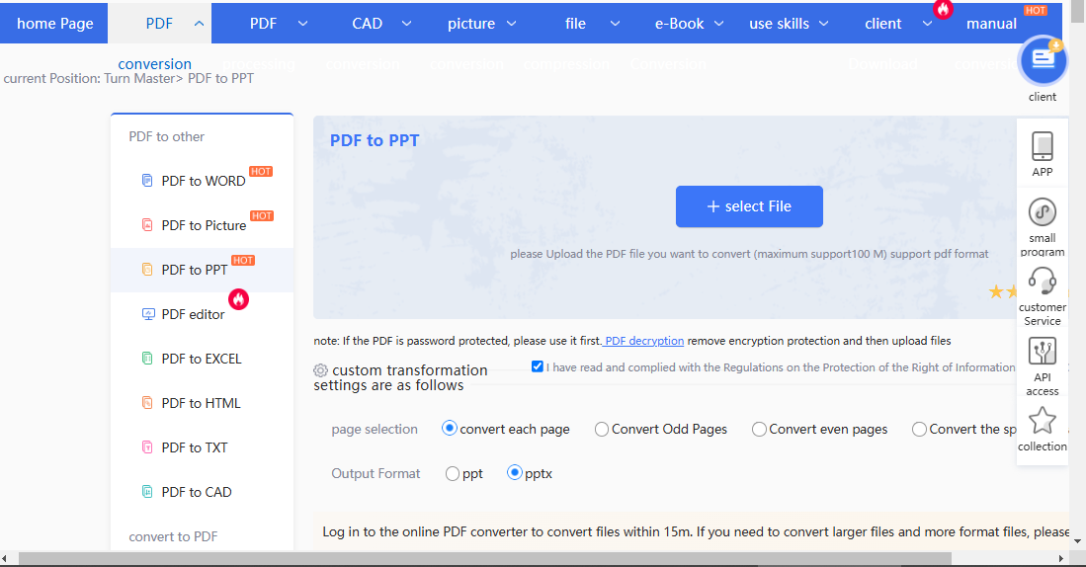Expand the client menu dropdown arrow

coord(927,24)
